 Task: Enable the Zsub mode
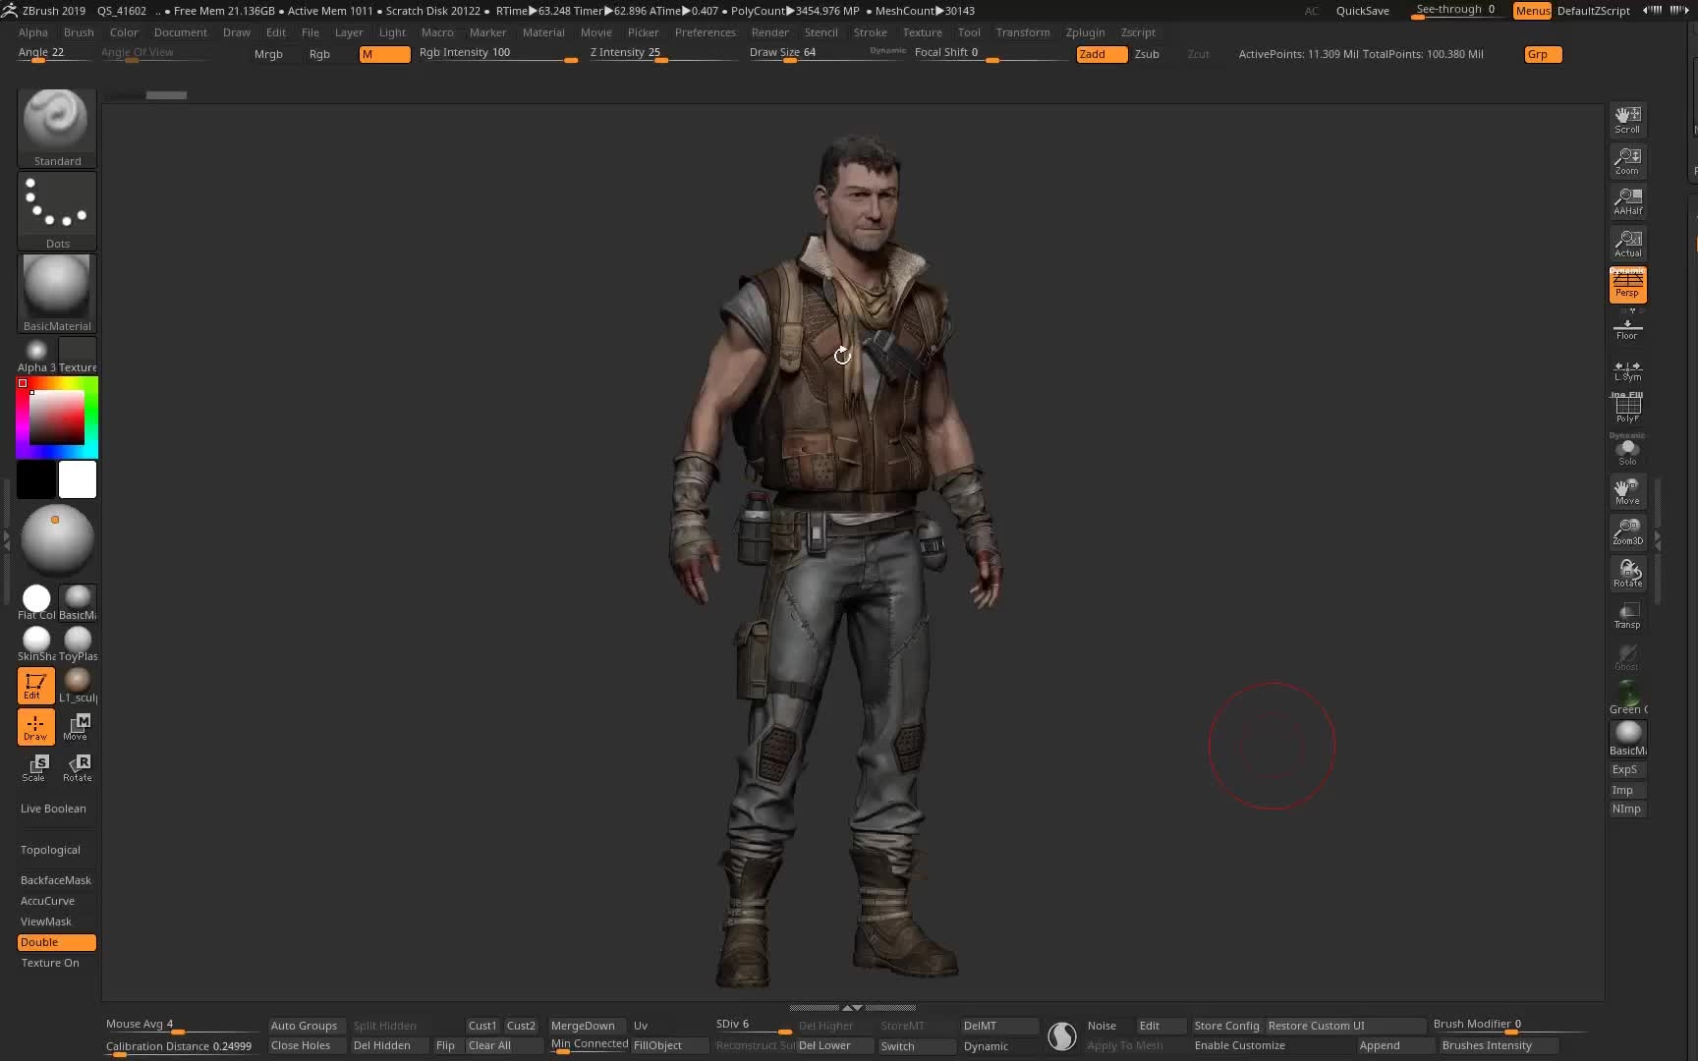click(x=1147, y=54)
